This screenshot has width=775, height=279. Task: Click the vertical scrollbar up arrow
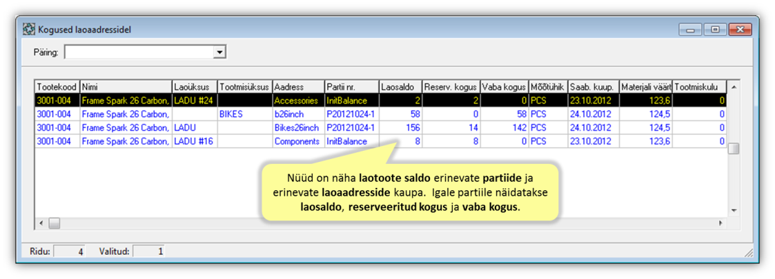coord(734,86)
